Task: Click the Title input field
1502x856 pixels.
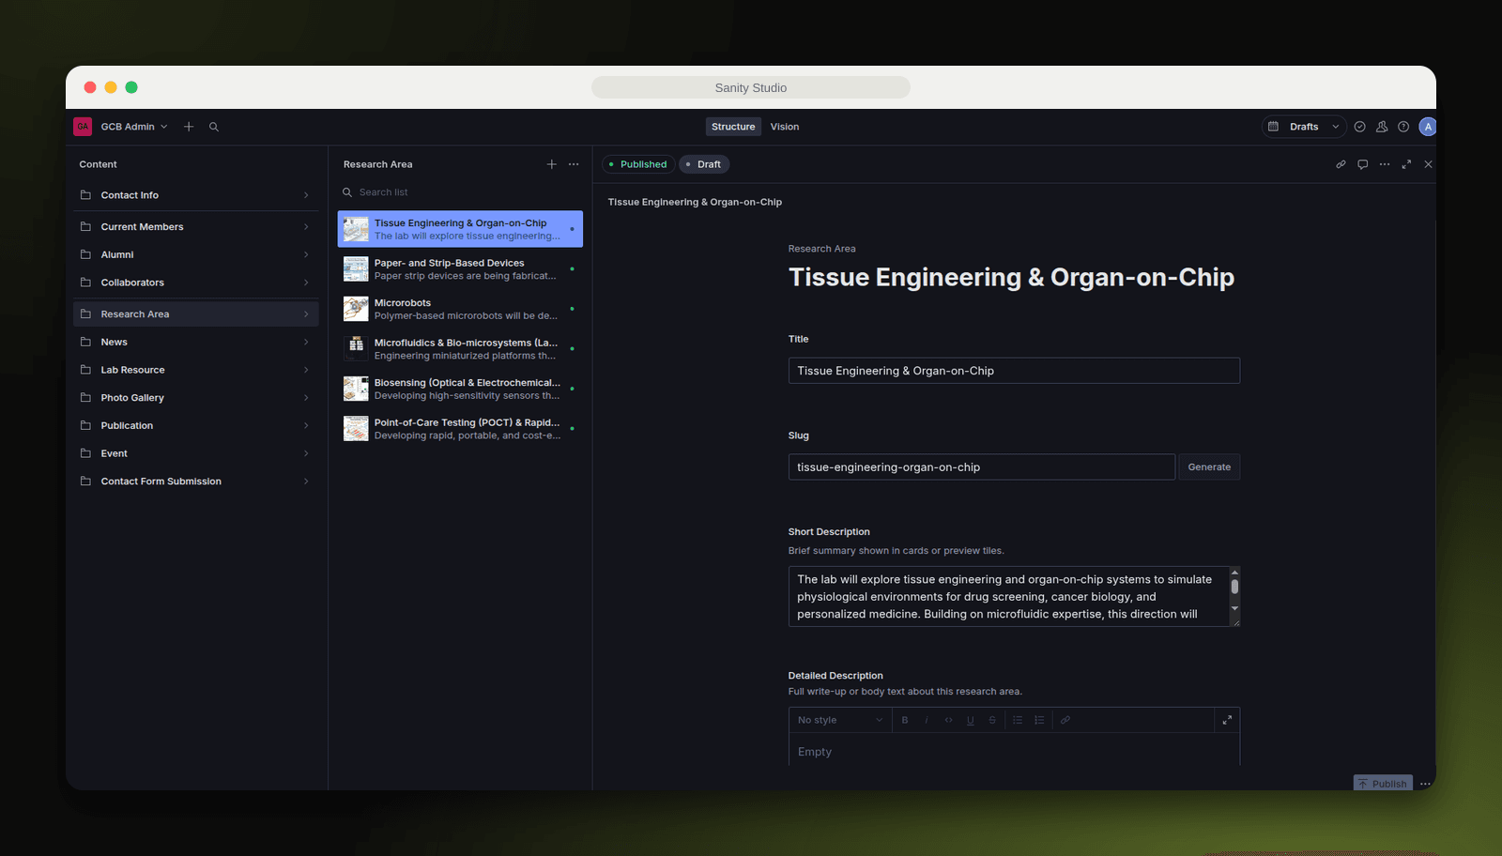Action: pyautogui.click(x=1014, y=371)
